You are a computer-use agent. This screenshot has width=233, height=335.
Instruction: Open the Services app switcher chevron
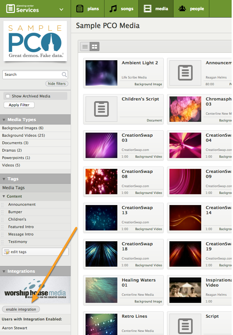point(61,9)
